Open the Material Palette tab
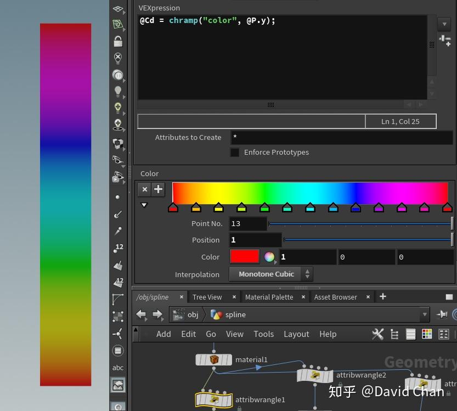 pos(269,297)
